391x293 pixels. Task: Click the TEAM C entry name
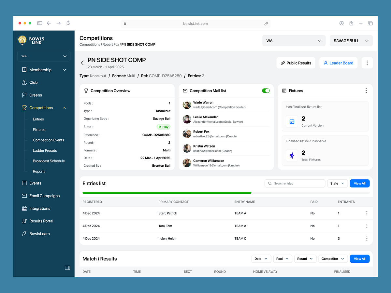pyautogui.click(x=240, y=238)
